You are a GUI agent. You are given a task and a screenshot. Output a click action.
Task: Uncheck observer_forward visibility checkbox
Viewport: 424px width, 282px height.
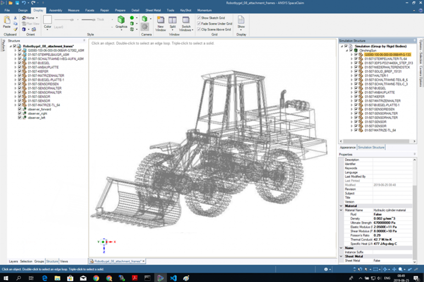click(x=19, y=109)
